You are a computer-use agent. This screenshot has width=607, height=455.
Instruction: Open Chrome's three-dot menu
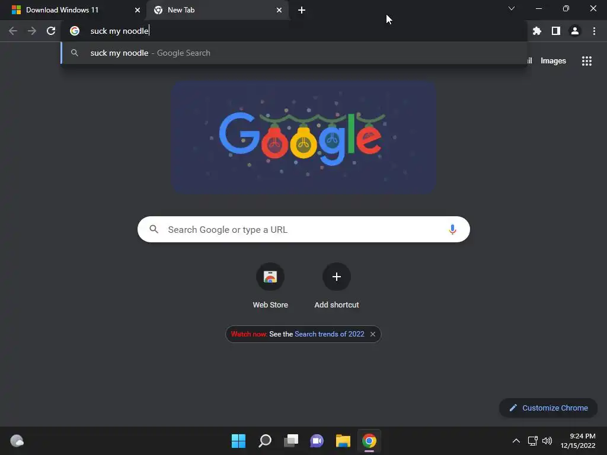point(594,31)
